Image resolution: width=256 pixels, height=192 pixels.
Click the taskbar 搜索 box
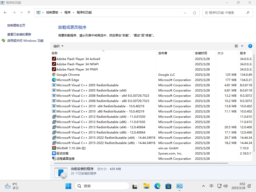(102, 186)
